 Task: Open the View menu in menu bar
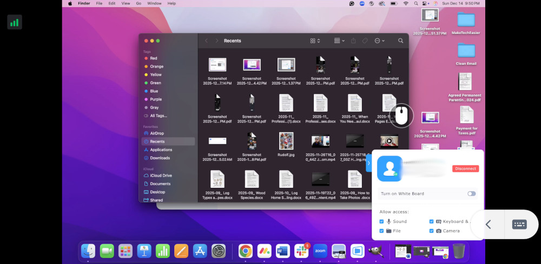coord(125,3)
